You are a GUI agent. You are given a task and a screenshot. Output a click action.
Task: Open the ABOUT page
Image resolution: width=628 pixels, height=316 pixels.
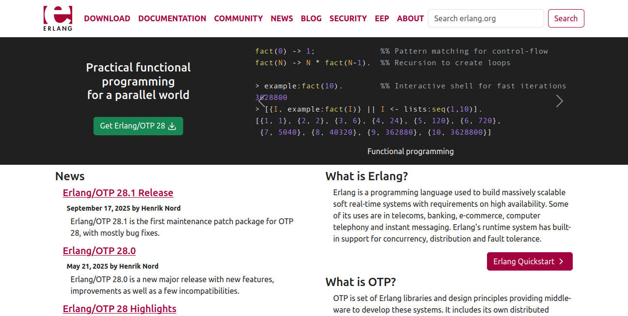click(x=410, y=18)
